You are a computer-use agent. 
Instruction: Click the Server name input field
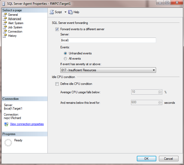pyautogui.click(x=108, y=40)
